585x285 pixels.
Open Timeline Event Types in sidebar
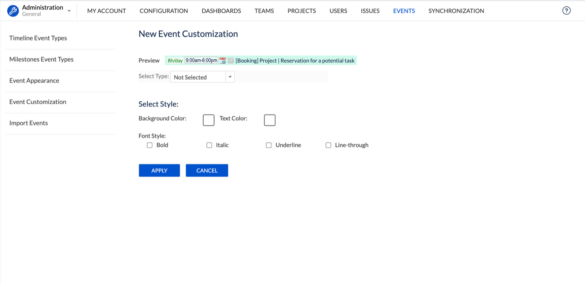[x=38, y=38]
